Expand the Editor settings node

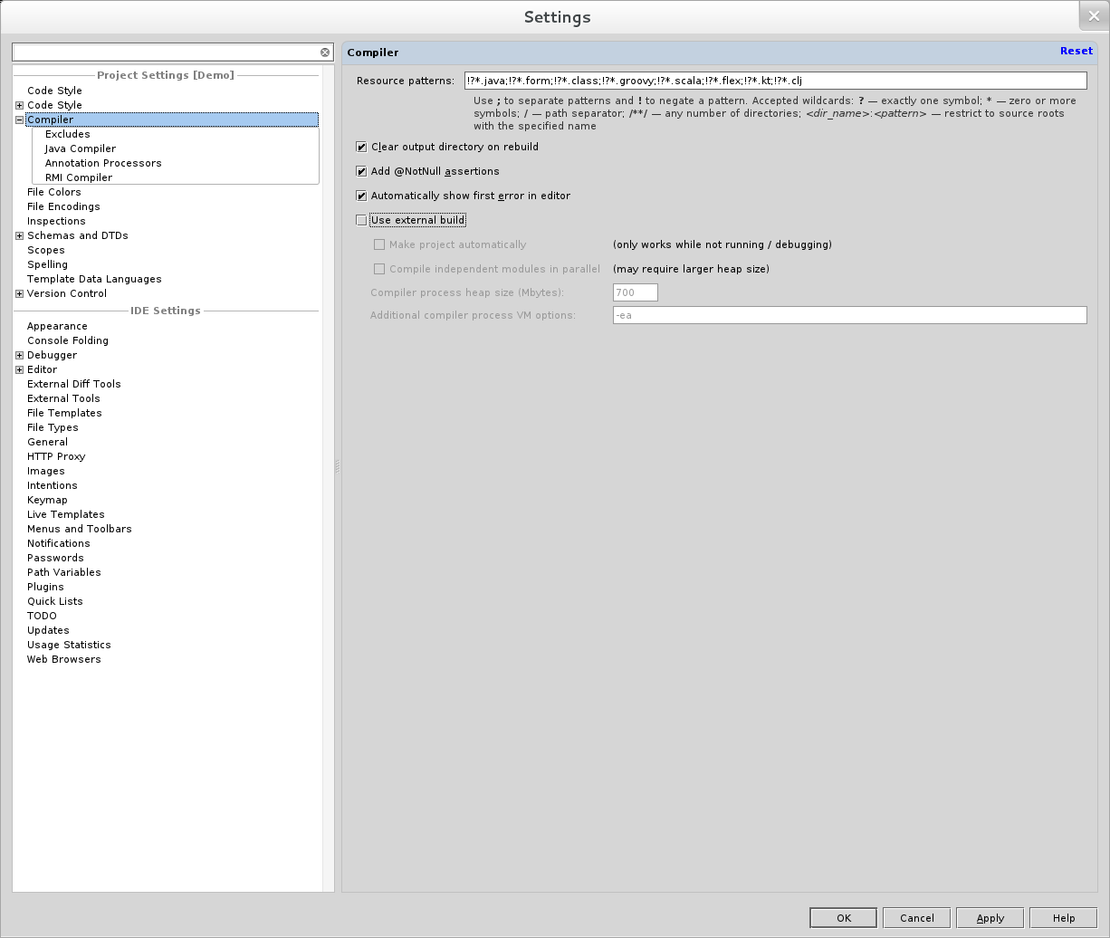pyautogui.click(x=19, y=369)
